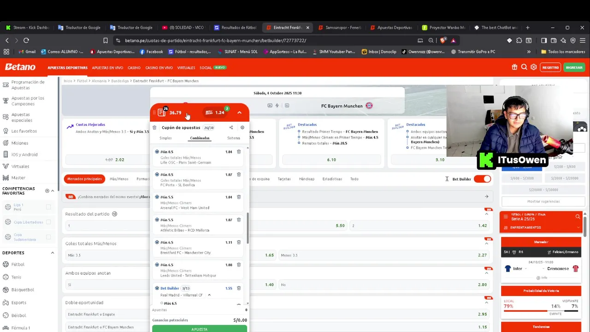Clear all bets with the coupon trash icon
The image size is (590, 332).
click(x=154, y=128)
